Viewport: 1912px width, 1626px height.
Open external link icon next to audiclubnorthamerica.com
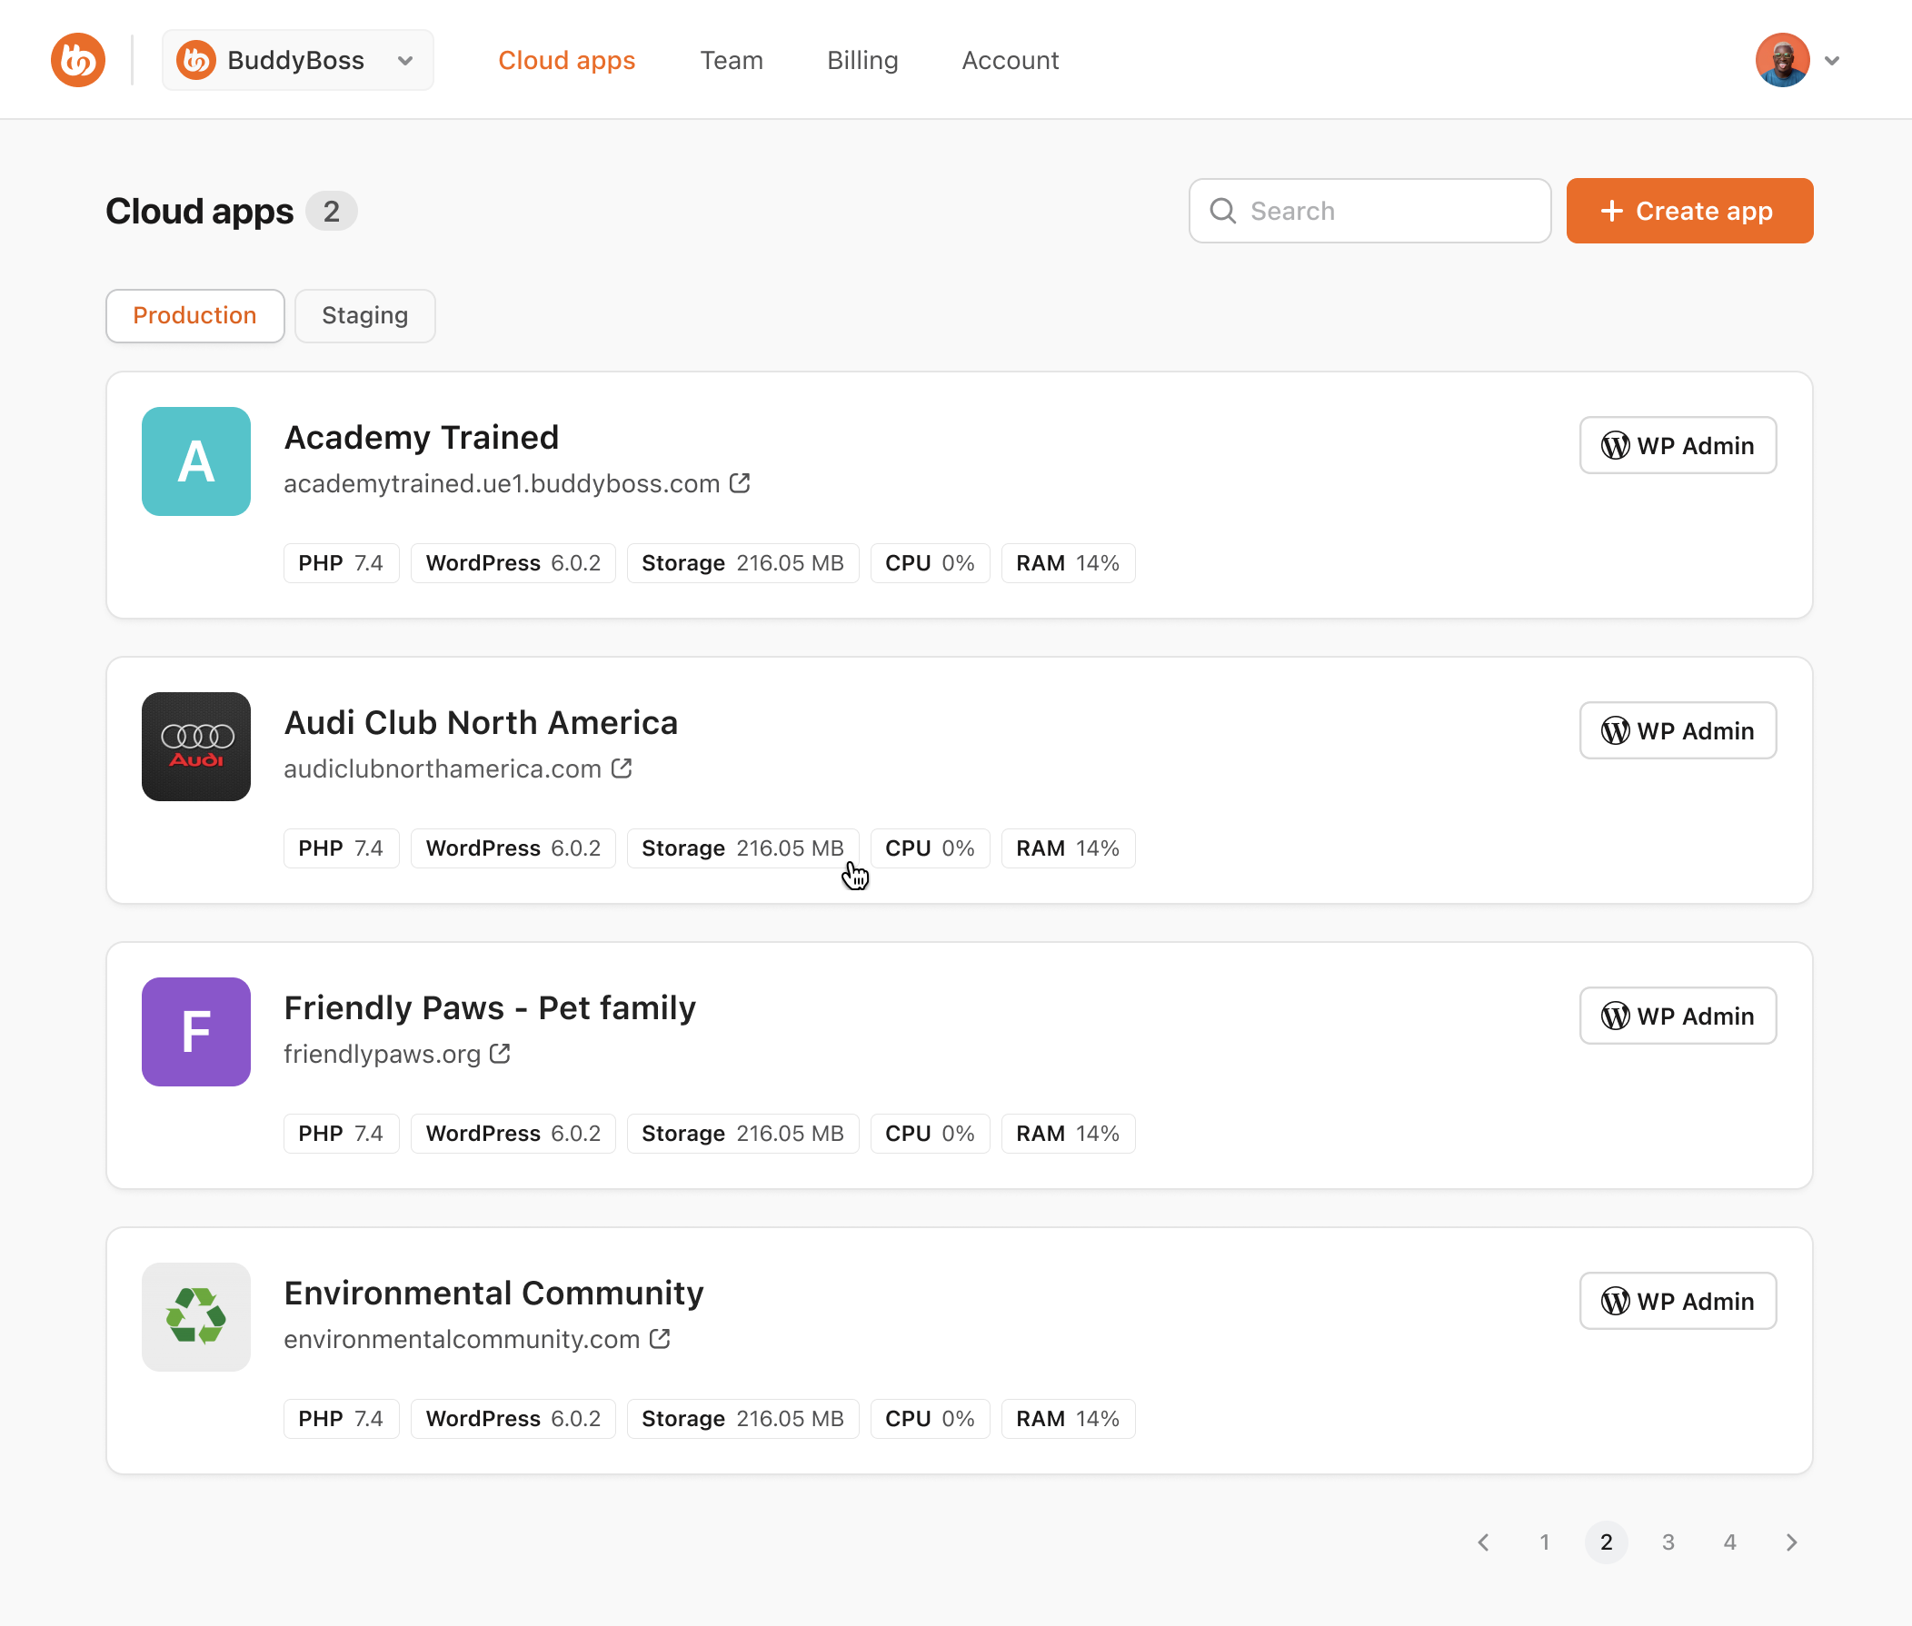coord(622,768)
